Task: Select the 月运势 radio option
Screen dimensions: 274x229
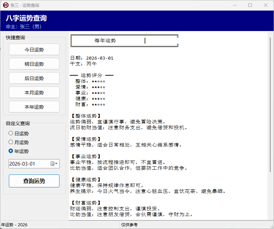Action: (x=10, y=142)
